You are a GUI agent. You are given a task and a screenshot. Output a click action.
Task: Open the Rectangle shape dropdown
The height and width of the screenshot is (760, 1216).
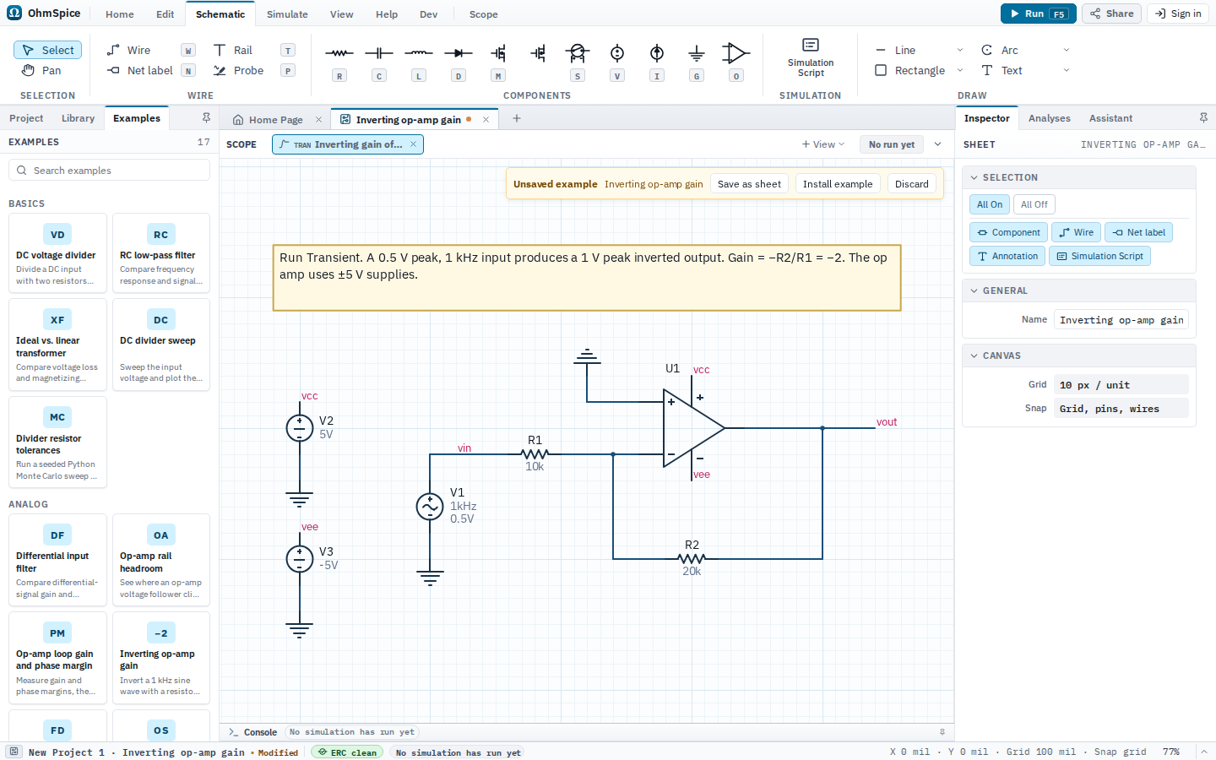pyautogui.click(x=960, y=71)
